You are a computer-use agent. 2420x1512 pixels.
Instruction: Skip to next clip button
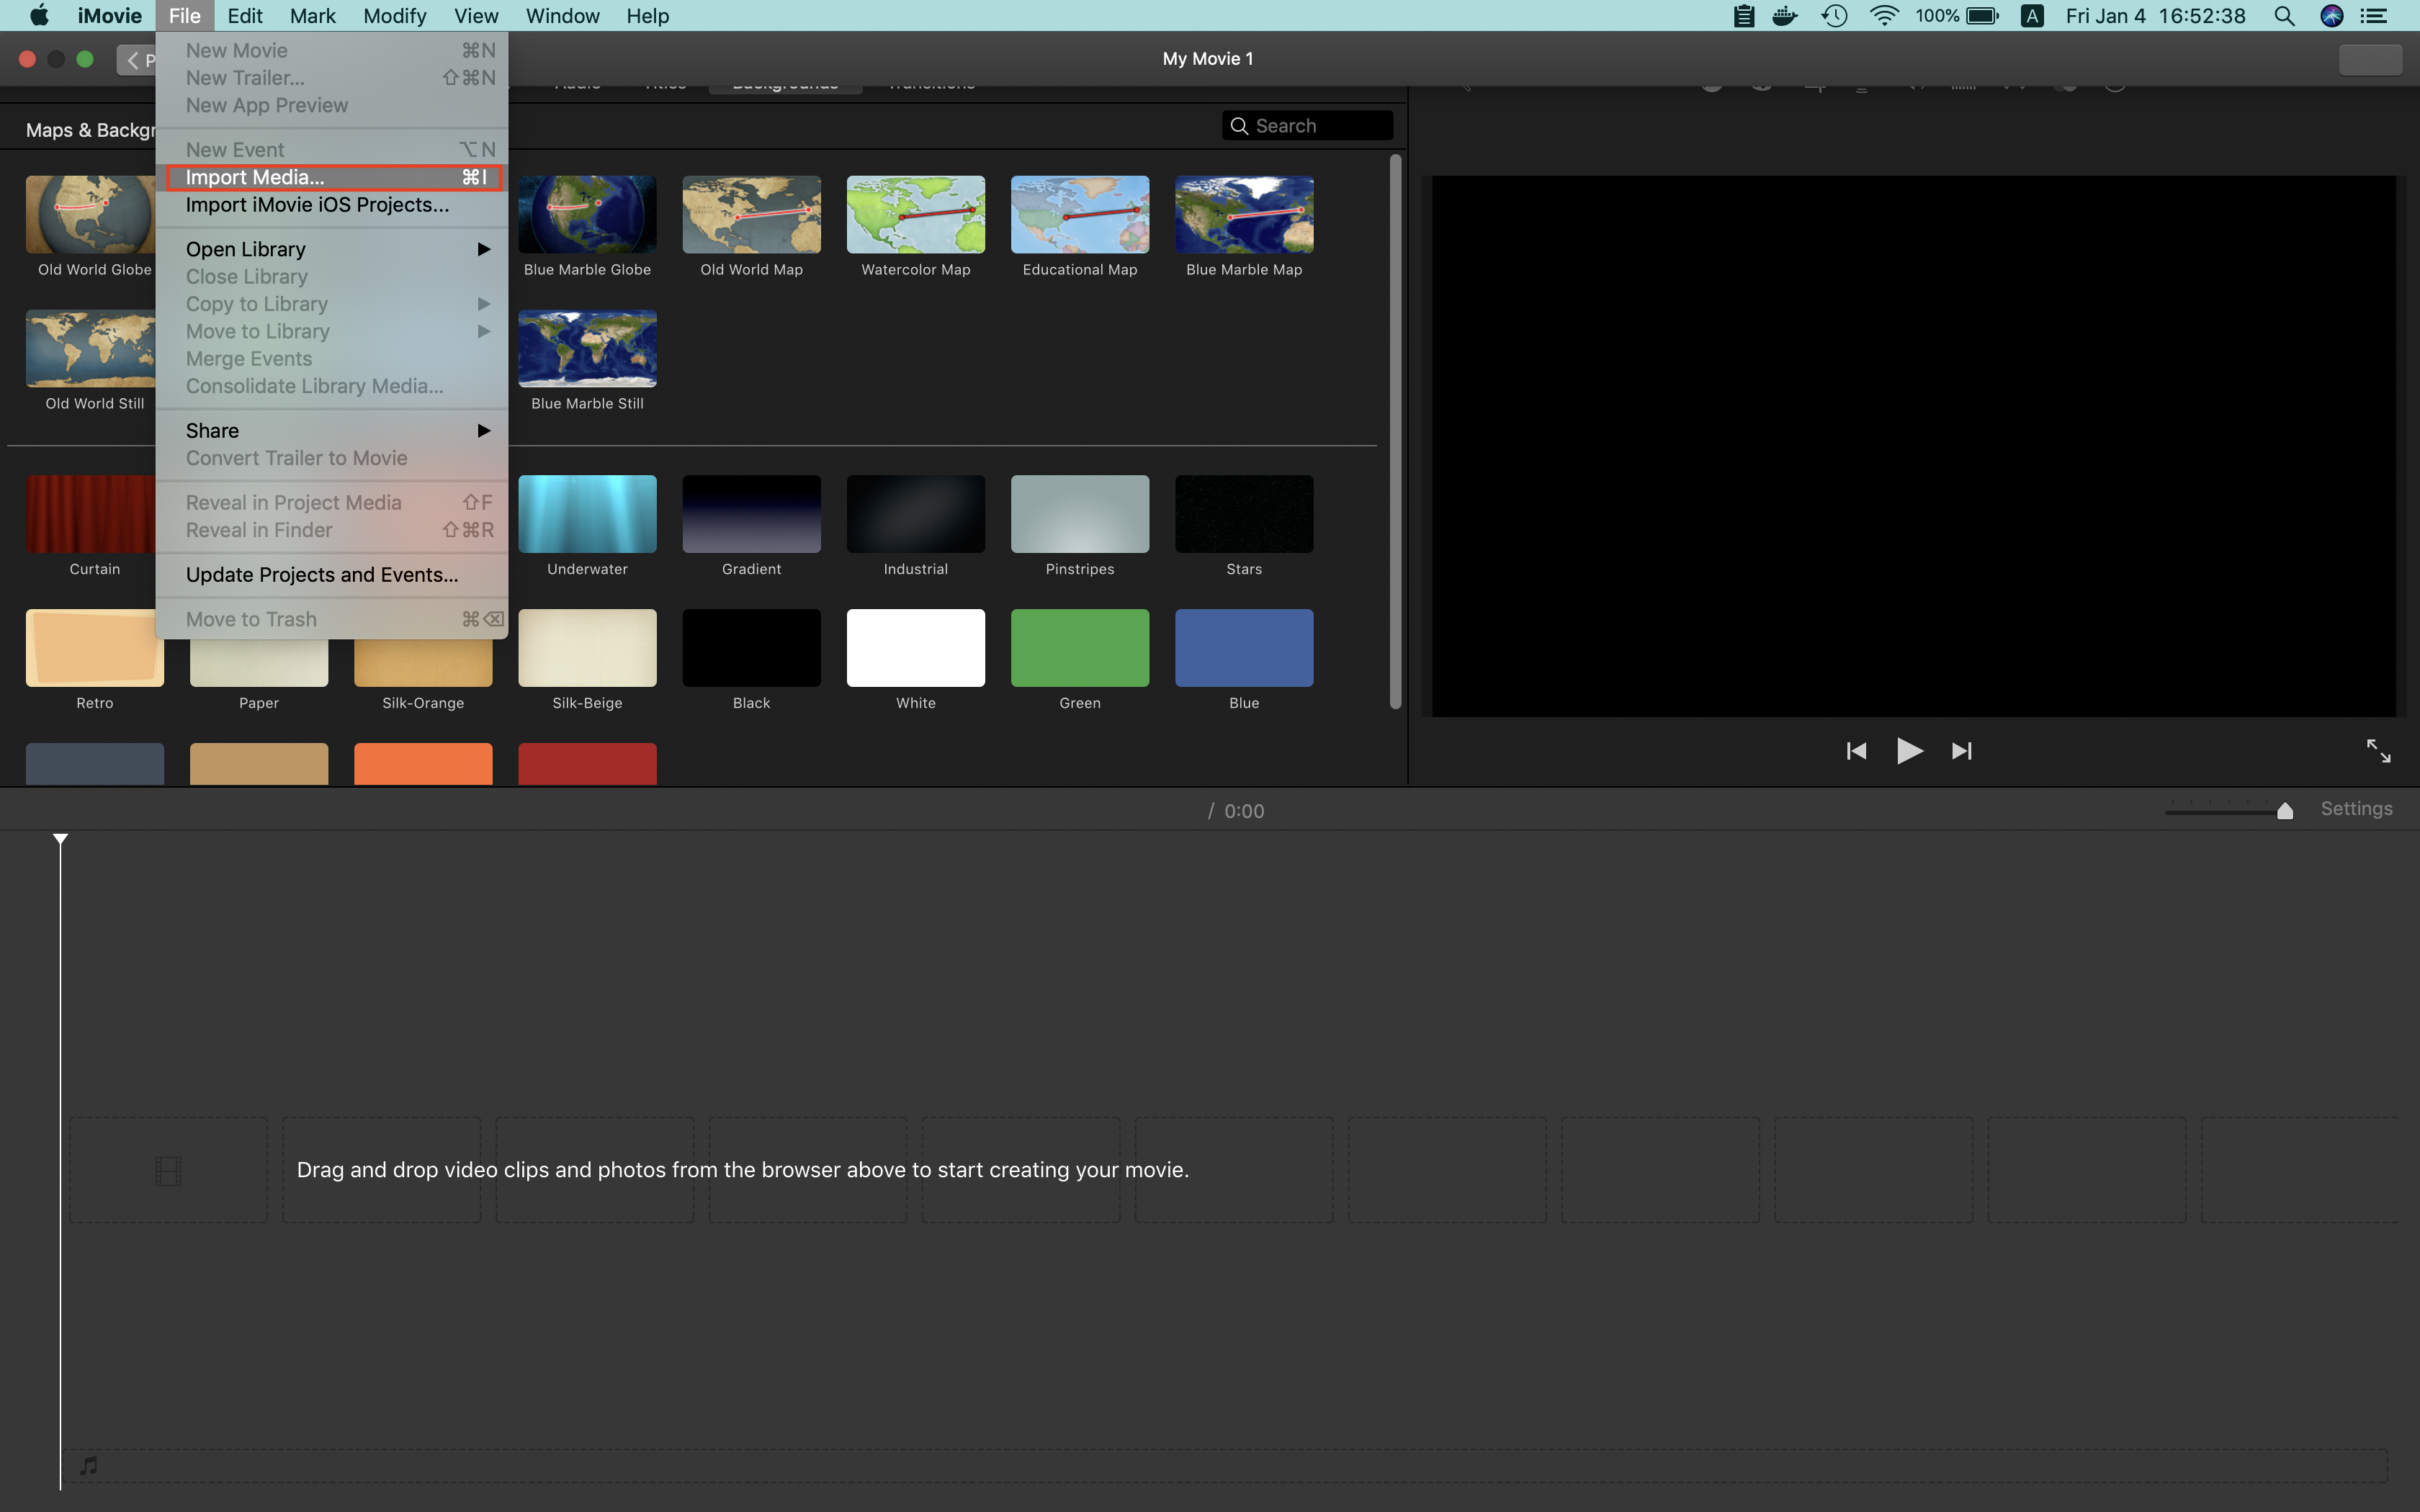[1962, 751]
